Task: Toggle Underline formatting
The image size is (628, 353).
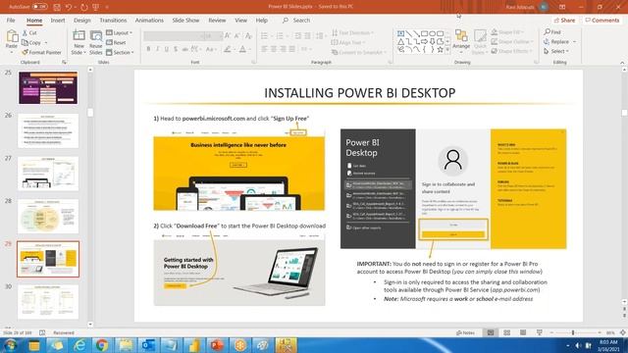Action: pyautogui.click(x=167, y=49)
